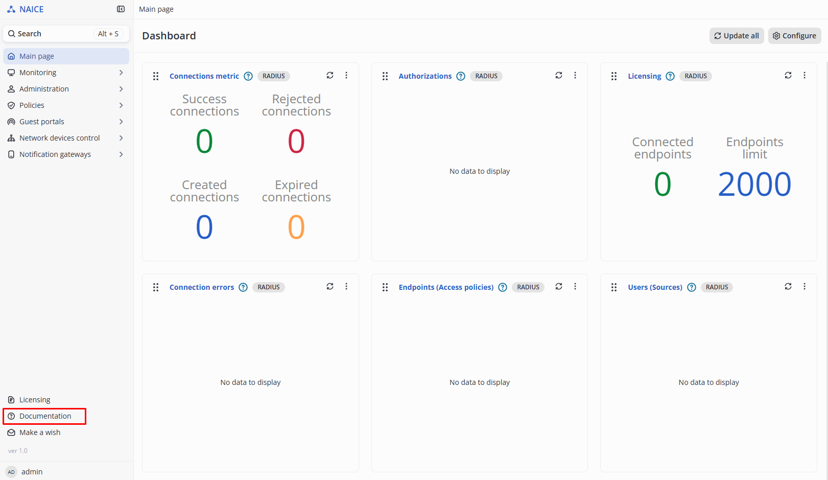Viewport: 828px width, 480px height.
Task: Open Documentation from the sidebar
Action: click(x=45, y=416)
